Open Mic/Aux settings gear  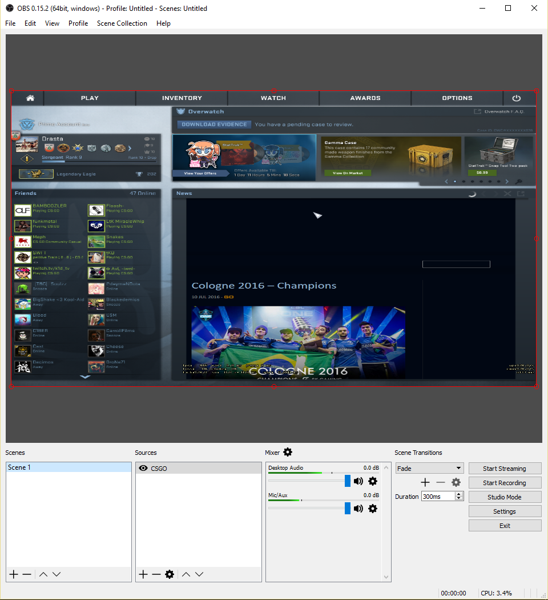[373, 509]
